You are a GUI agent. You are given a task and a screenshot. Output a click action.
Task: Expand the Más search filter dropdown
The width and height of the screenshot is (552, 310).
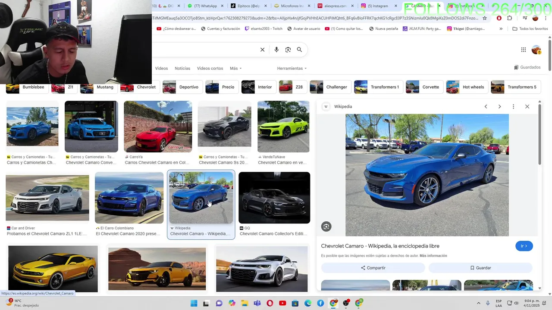(236, 68)
